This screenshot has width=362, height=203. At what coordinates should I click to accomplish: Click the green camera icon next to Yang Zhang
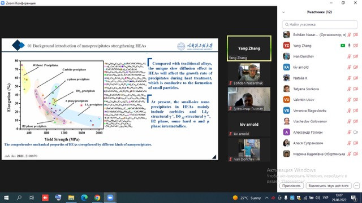coord(343,46)
